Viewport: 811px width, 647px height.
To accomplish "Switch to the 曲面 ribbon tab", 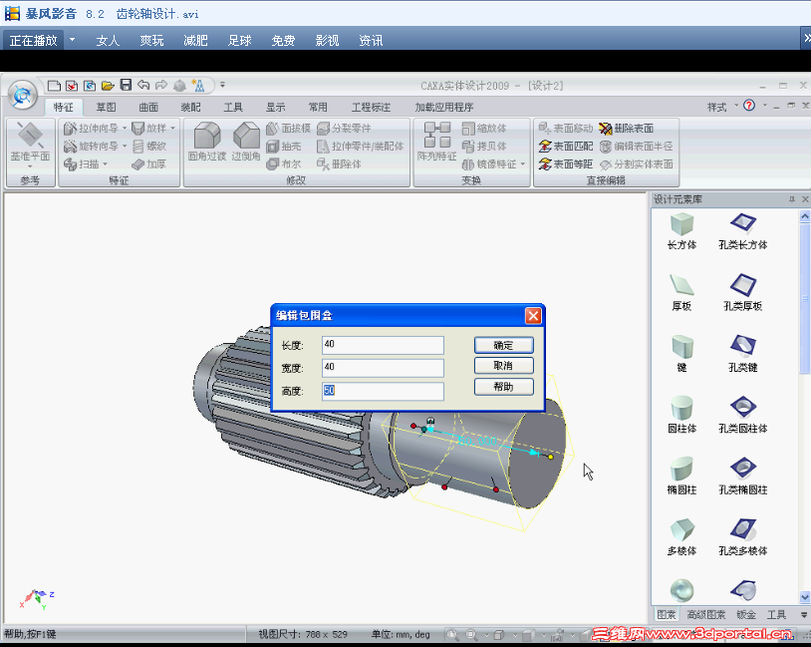I will click(148, 107).
